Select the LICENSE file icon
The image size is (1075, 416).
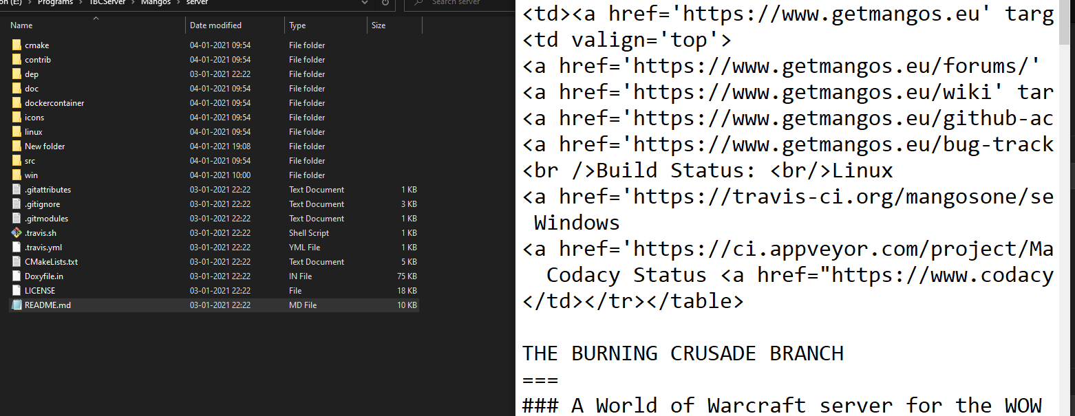[x=17, y=291]
